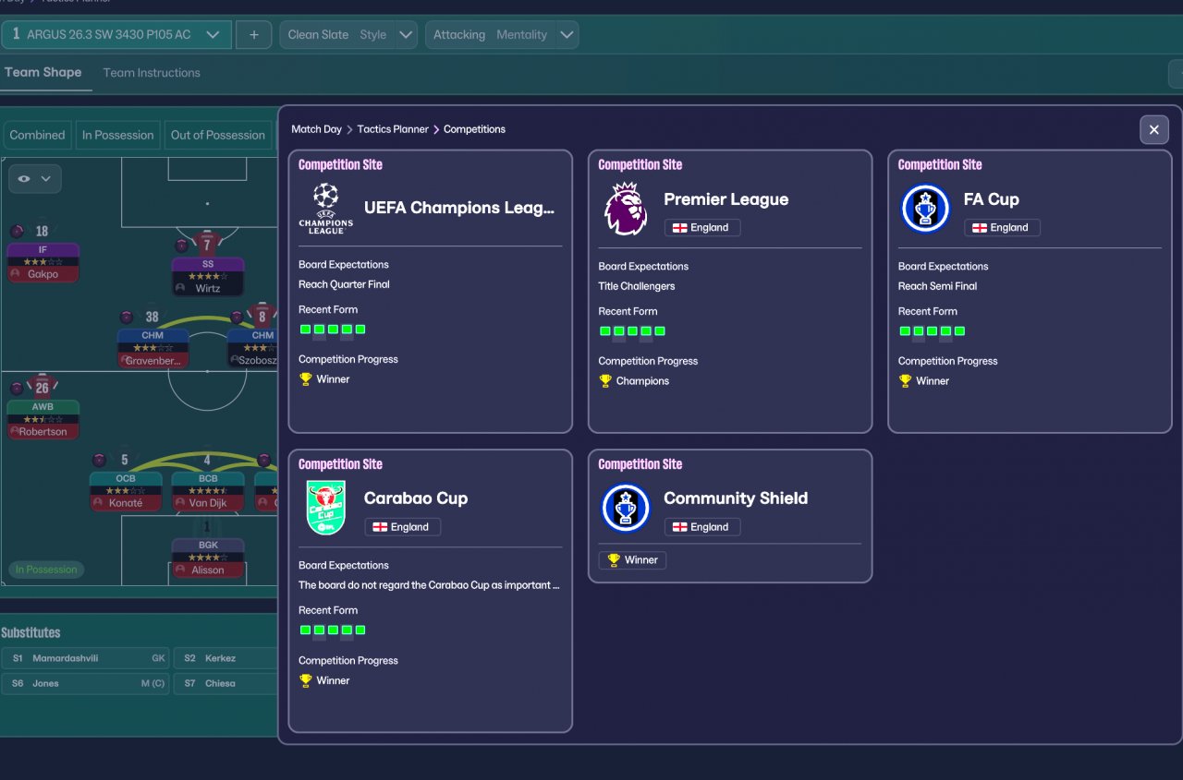Select substitute S2 Kerkez
The height and width of the screenshot is (780, 1183).
[x=226, y=658]
